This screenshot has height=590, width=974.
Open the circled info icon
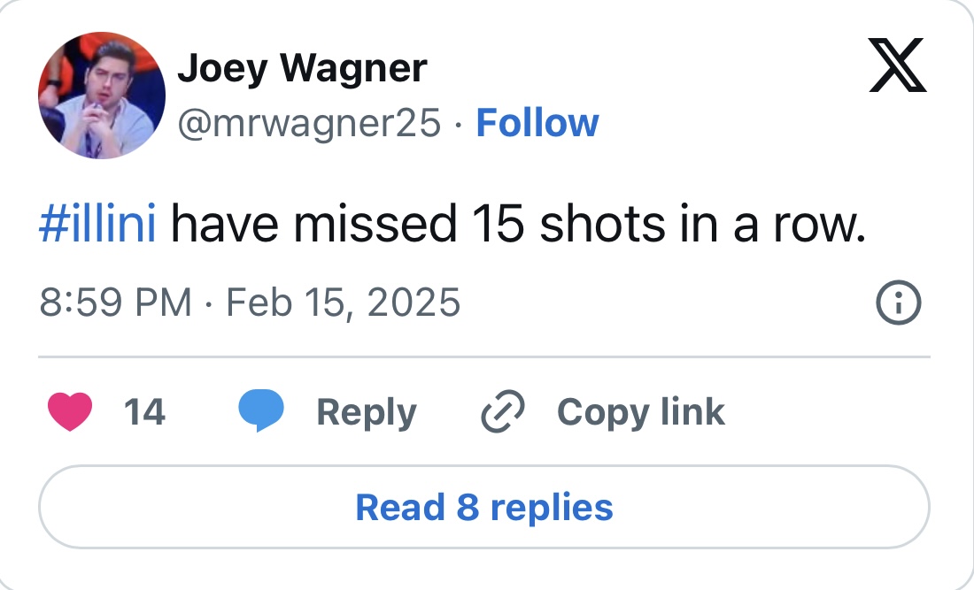898,304
